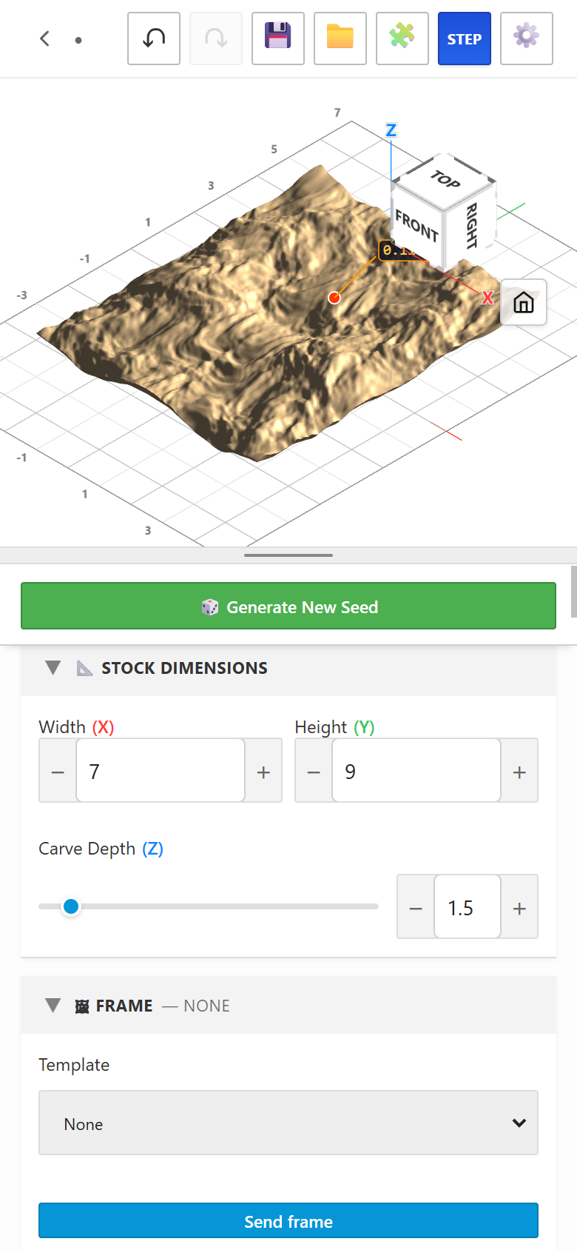Click the blue STEP button
Screen dimensions: 577x1250
click(465, 39)
